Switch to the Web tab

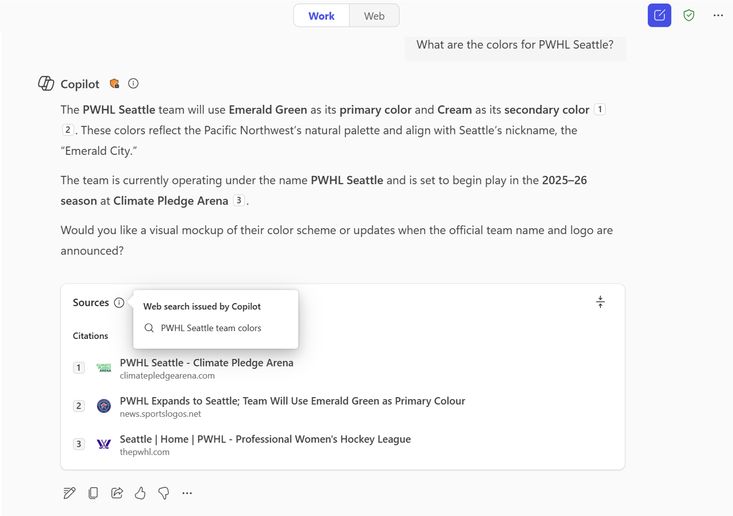pyautogui.click(x=374, y=16)
